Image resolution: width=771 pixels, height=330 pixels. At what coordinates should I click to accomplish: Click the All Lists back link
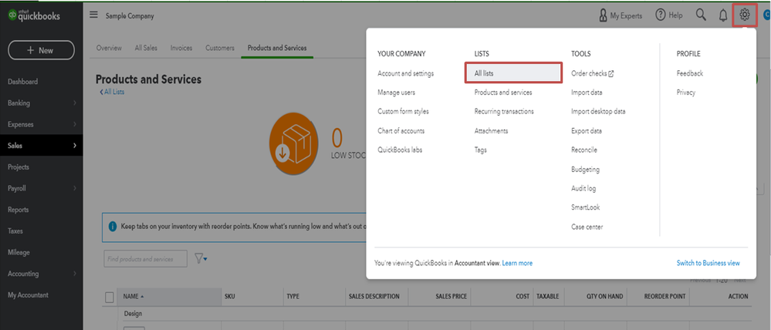112,92
